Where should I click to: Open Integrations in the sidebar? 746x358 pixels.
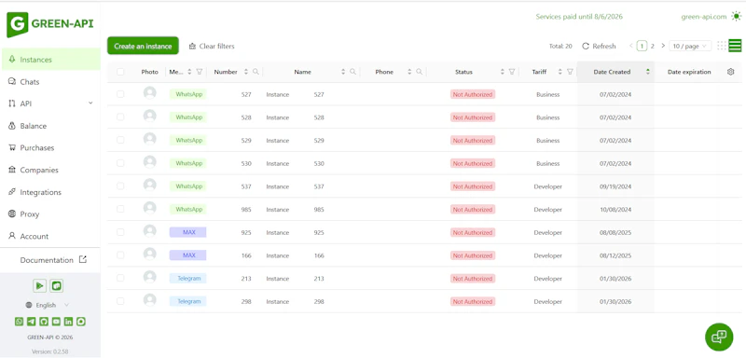(x=51, y=192)
